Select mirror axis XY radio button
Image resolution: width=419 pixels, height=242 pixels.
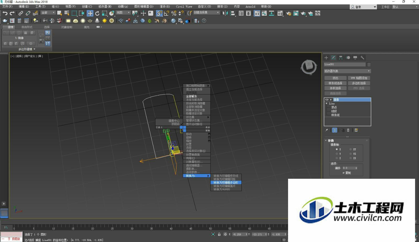point(350,149)
